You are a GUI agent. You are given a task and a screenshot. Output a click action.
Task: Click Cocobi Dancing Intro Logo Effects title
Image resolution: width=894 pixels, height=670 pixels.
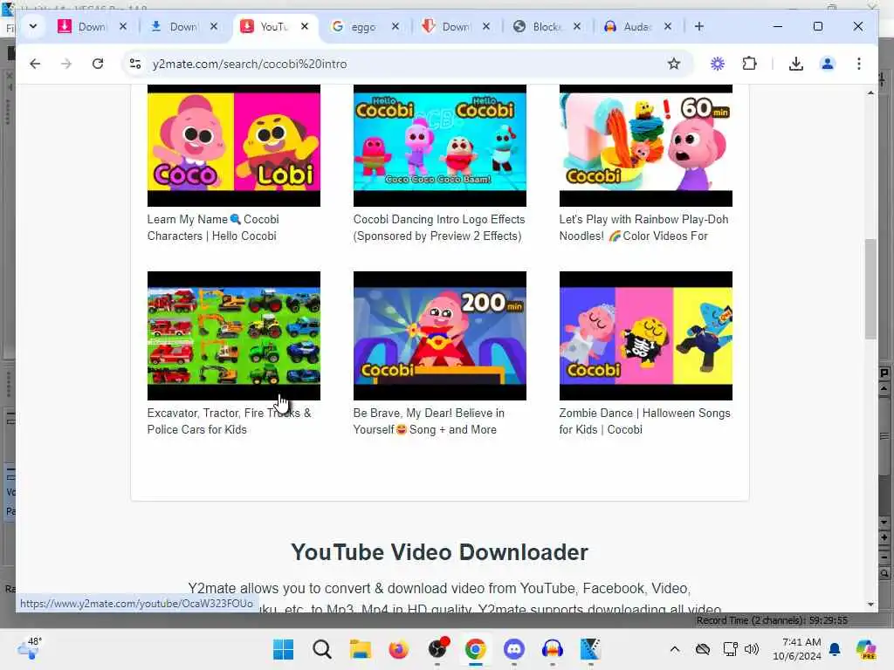439,228
